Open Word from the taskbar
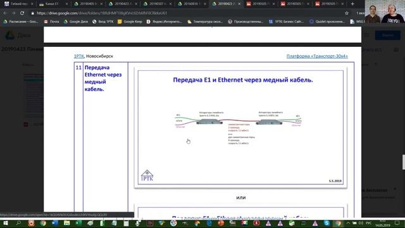Image resolution: width=405 pixels, height=228 pixels. point(55,223)
